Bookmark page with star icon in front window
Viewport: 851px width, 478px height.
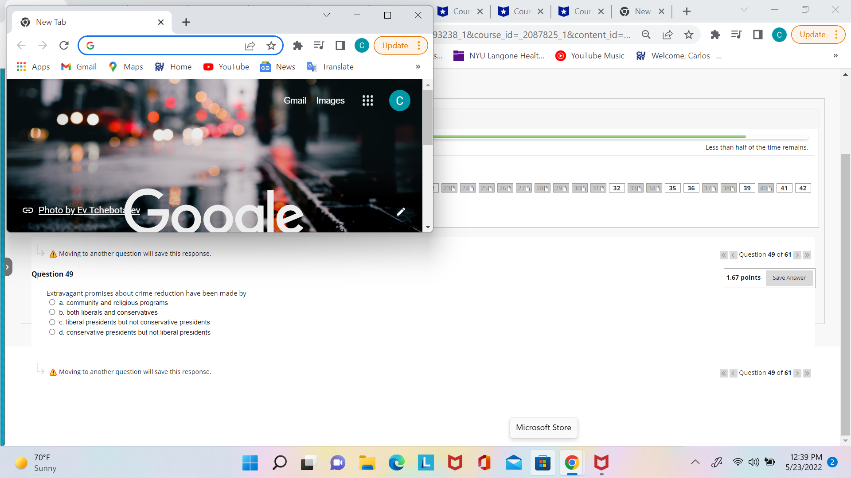point(271,45)
